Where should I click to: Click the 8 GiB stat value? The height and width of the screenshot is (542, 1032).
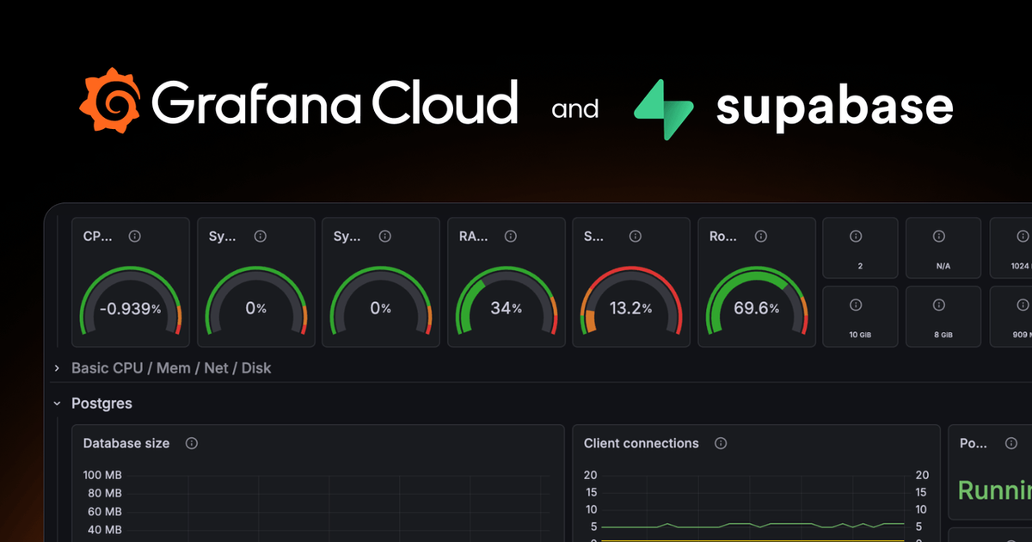(x=943, y=334)
